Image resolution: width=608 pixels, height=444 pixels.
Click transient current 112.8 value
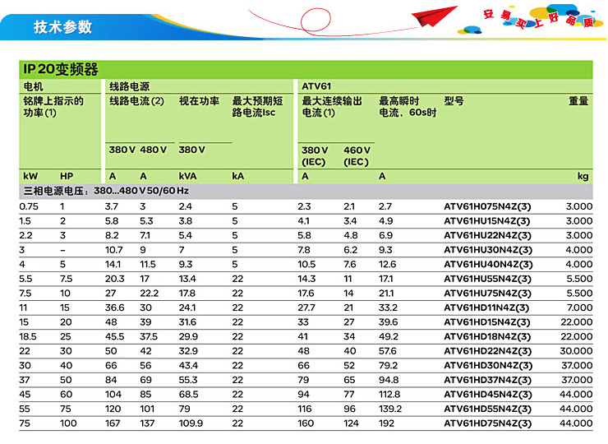(389, 395)
